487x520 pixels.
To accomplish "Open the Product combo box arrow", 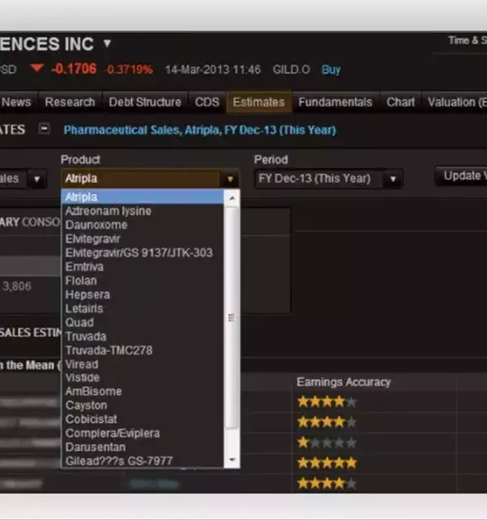I will pos(230,179).
